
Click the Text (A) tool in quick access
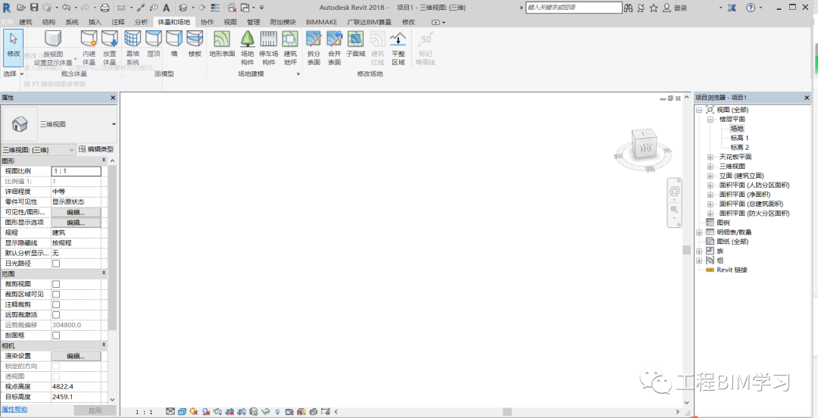(166, 8)
